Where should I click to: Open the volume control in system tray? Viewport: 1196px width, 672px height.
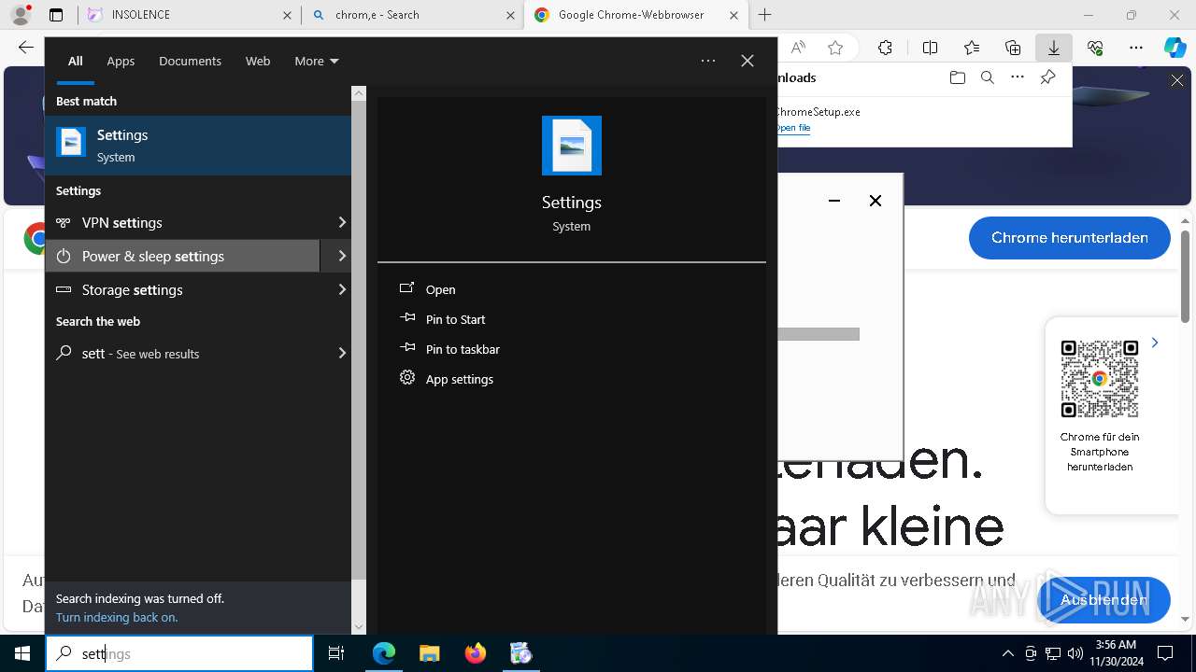(x=1075, y=653)
